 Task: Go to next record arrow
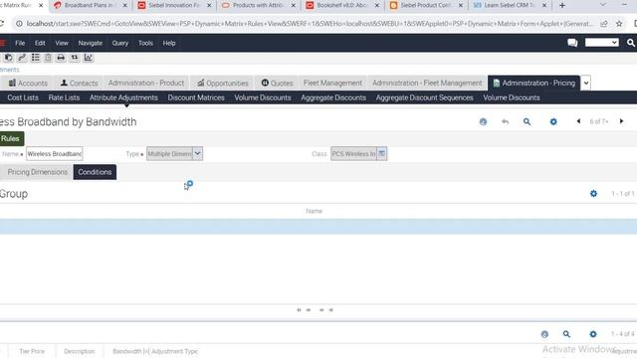pyautogui.click(x=621, y=121)
